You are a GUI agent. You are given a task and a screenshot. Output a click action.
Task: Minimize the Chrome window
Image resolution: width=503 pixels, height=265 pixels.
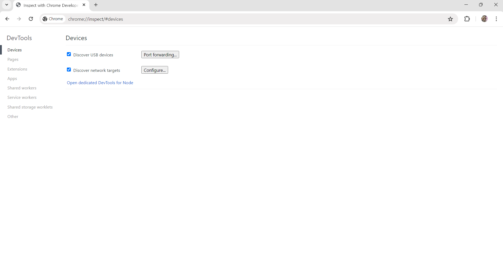point(466,5)
